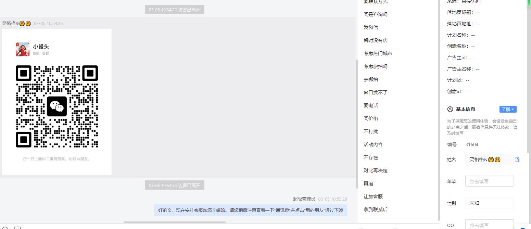The height and width of the screenshot is (229, 531).
Task: Click the 计划id info row
Action: 458,80
